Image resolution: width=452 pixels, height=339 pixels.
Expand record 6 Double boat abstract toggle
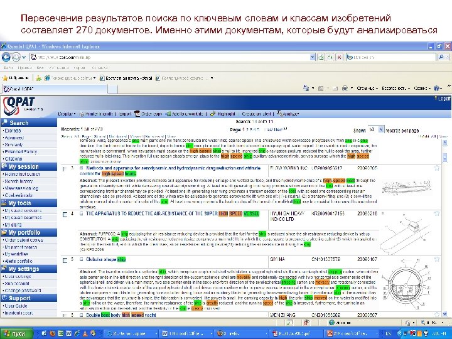(81, 315)
